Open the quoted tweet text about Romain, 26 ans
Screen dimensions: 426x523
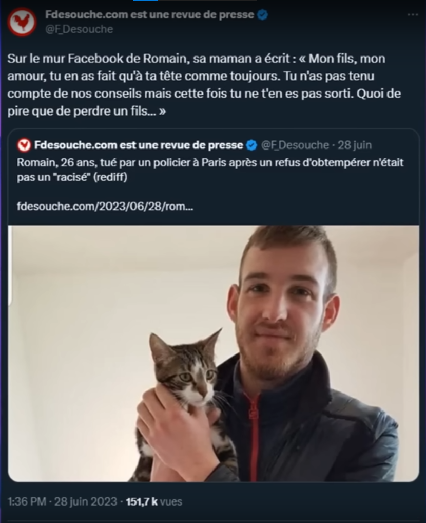(210, 170)
